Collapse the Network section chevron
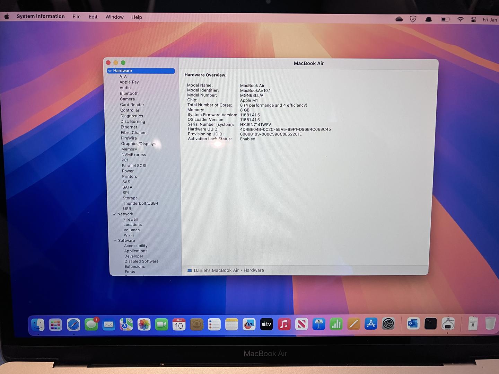The width and height of the screenshot is (499, 374). coord(114,214)
